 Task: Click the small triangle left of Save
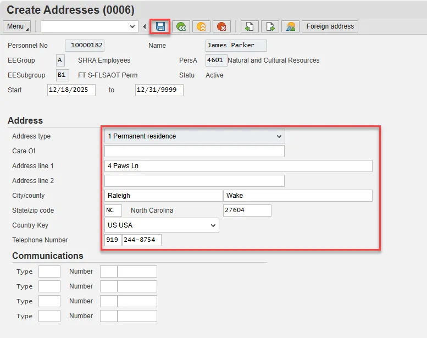click(x=145, y=26)
